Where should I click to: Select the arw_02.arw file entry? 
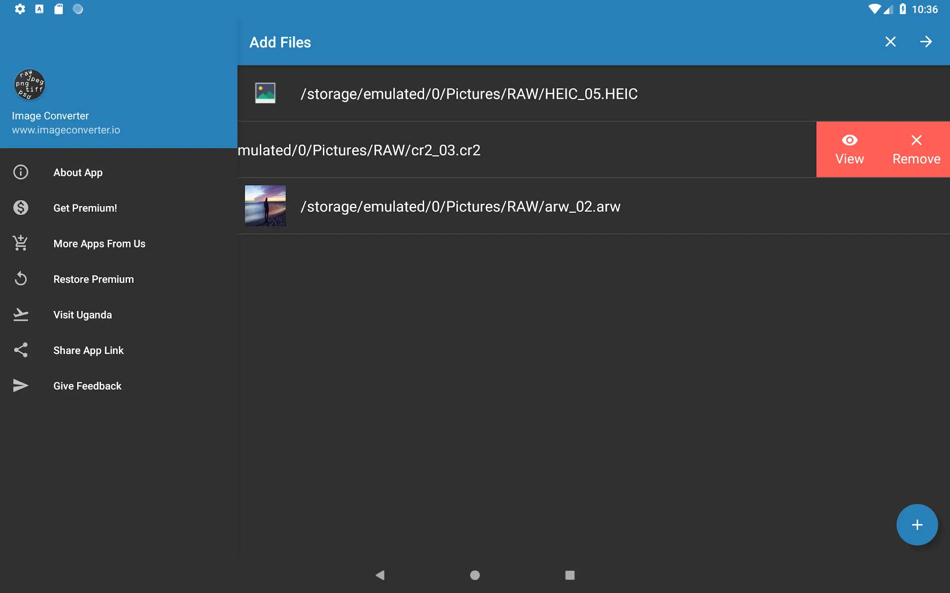(x=461, y=206)
